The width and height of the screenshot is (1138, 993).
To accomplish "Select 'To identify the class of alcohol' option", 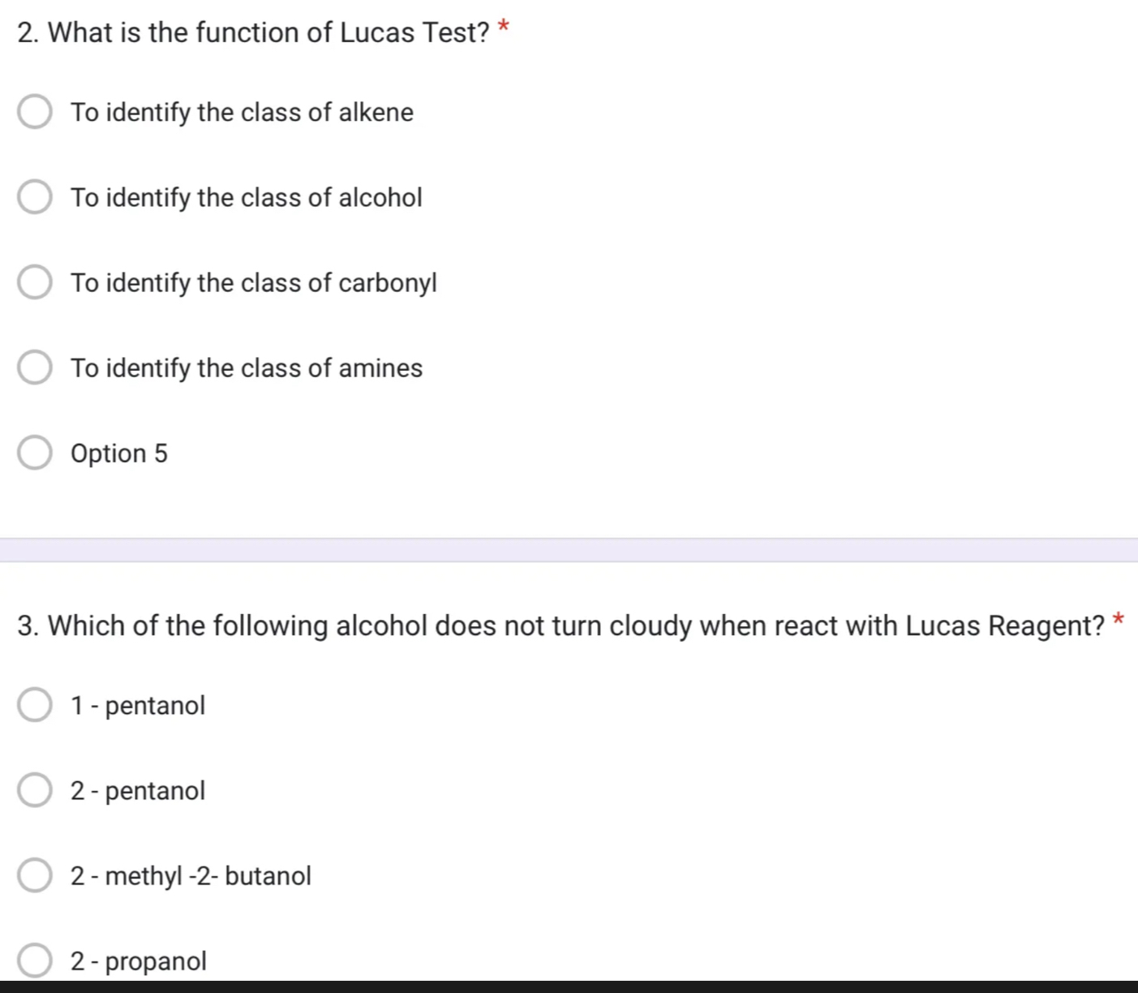I will pos(34,196).
